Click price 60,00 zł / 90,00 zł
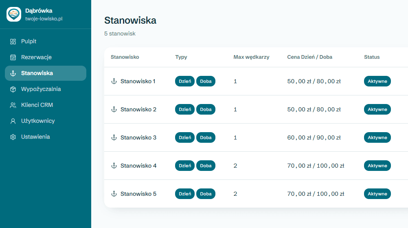Image resolution: width=408 pixels, height=228 pixels. pyautogui.click(x=314, y=137)
